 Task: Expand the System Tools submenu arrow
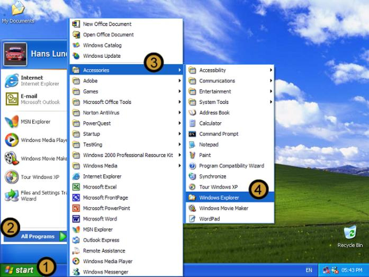[271, 102]
